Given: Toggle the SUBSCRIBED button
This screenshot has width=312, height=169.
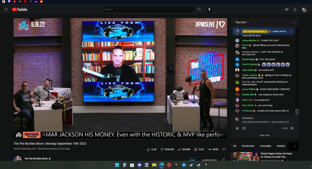Looking at the screenshot, I should [209, 160].
